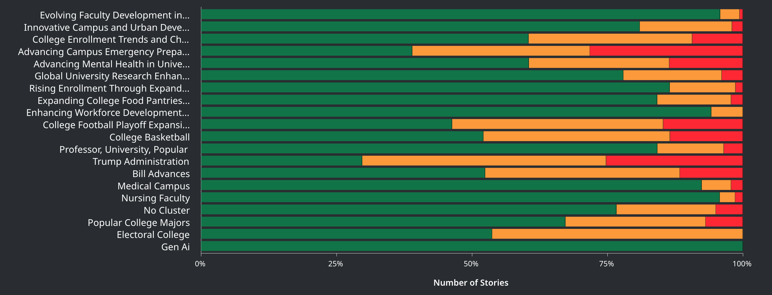Click orange segment of College Football Playoff bar
772x295 pixels.
click(557, 124)
